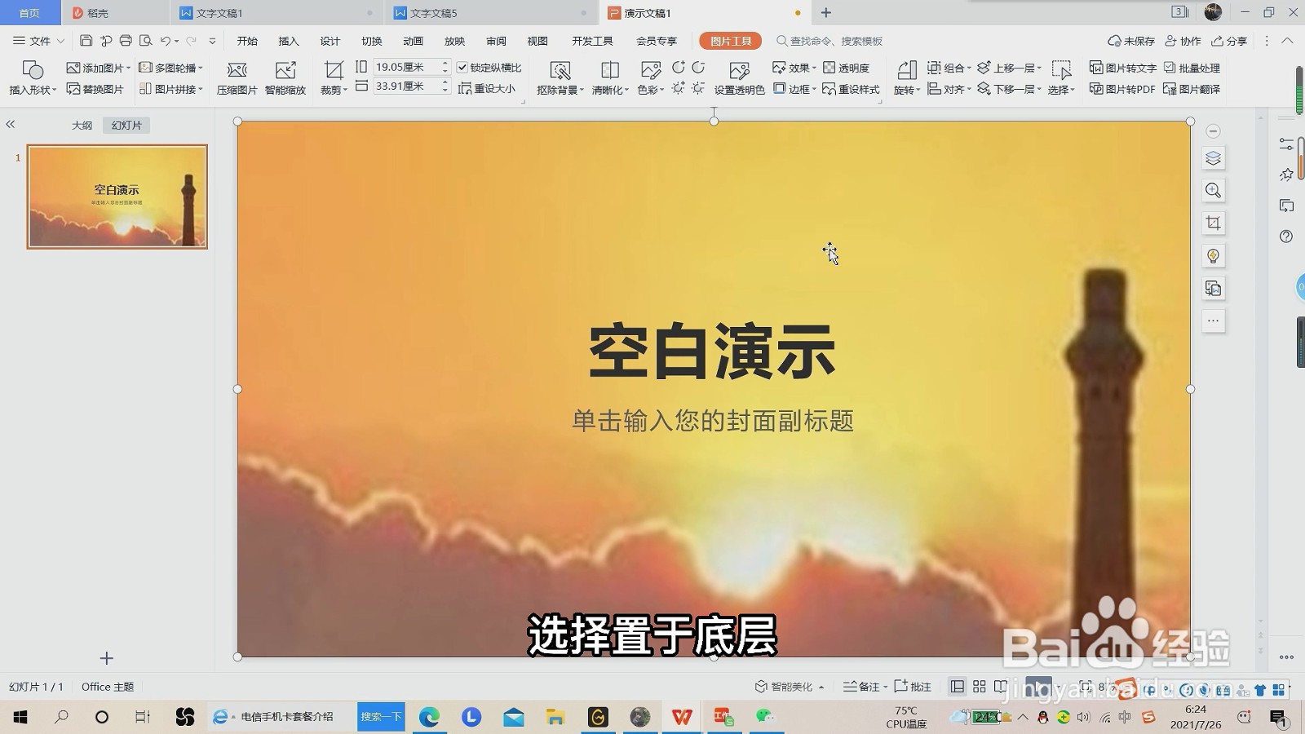
Task: Switch to the 大纲 outline tab
Action: coord(81,125)
